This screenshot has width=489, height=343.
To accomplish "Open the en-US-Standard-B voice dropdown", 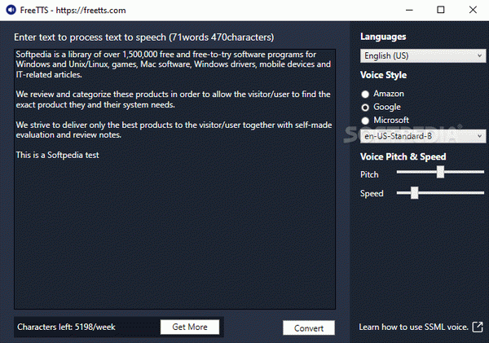I will pyautogui.click(x=423, y=136).
